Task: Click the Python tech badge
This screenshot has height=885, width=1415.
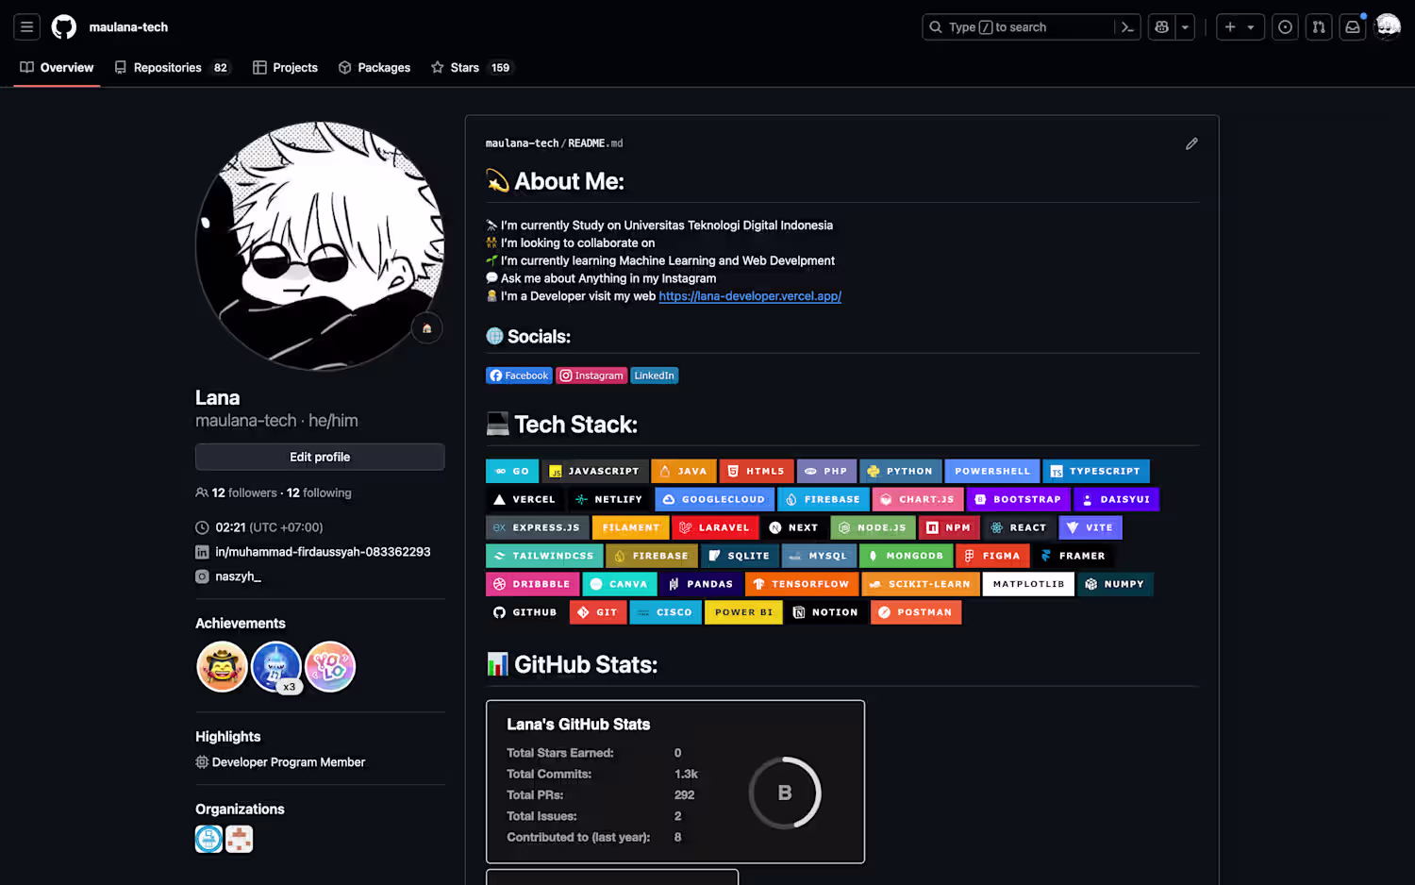Action: point(901,471)
